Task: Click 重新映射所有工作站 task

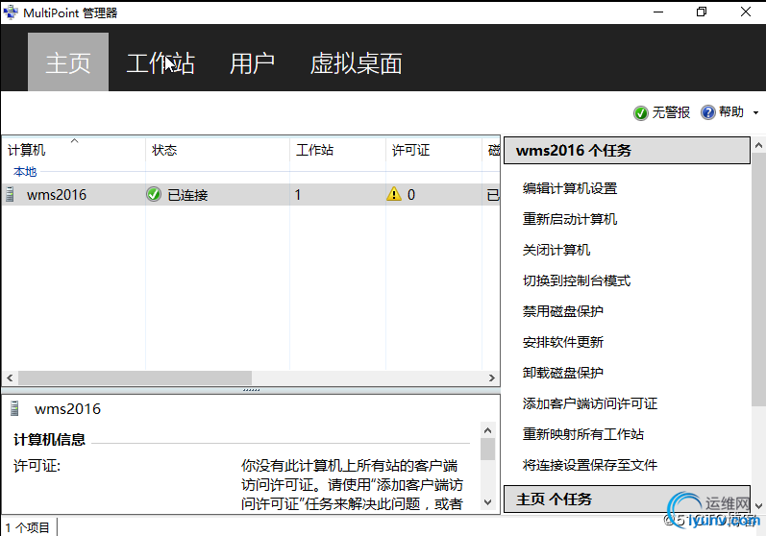Action: click(583, 434)
